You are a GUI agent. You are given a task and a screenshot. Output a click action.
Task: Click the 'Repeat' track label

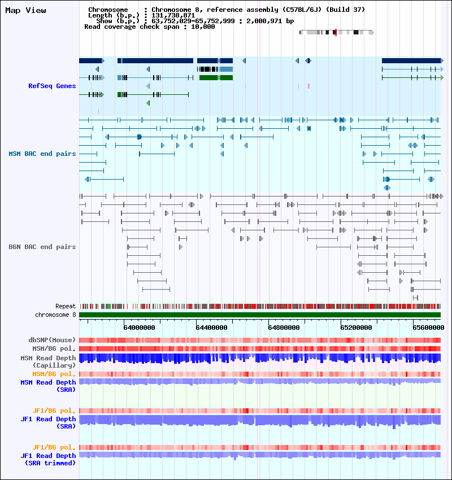(66, 306)
